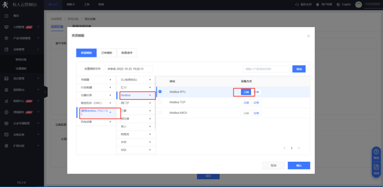Click the 扩展功能 sidebar icon
The height and width of the screenshot is (187, 383).
(6, 146)
